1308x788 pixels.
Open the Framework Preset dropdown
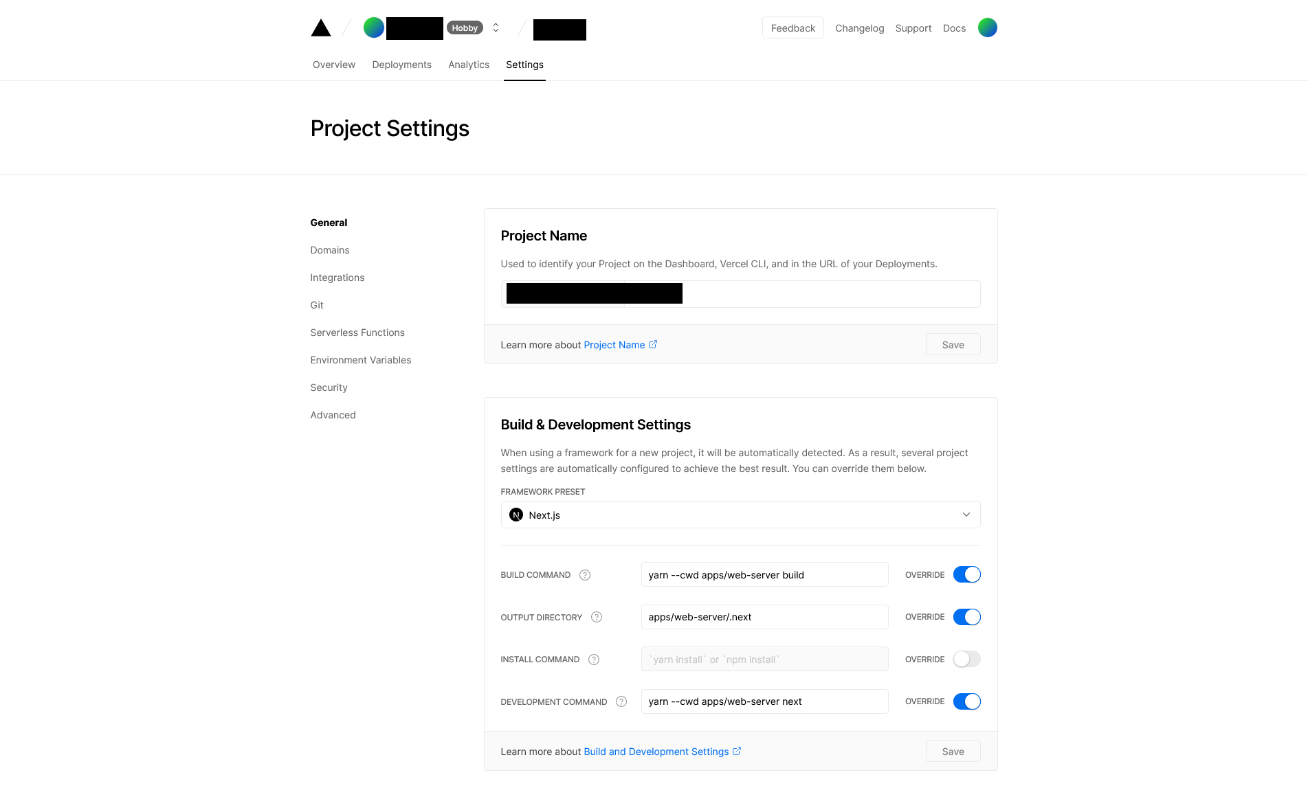(x=740, y=515)
